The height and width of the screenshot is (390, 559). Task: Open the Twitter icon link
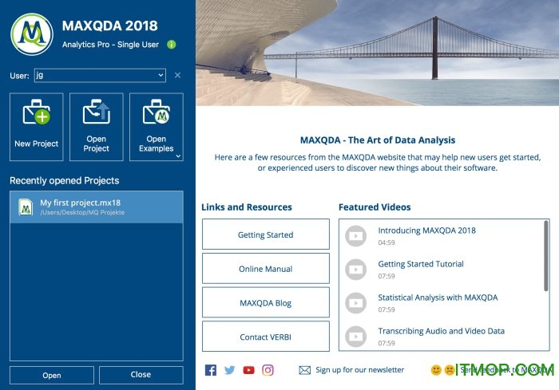tap(230, 370)
